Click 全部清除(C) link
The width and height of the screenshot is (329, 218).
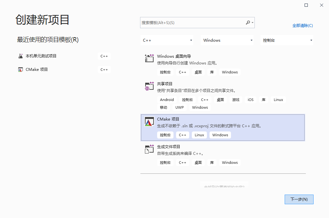[x=303, y=26]
